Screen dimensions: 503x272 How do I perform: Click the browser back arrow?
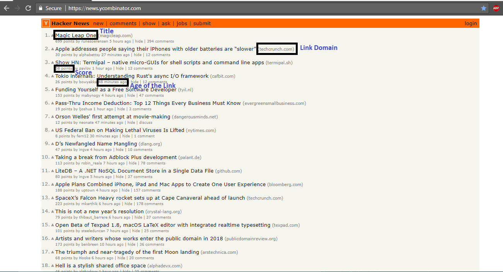coord(7,8)
